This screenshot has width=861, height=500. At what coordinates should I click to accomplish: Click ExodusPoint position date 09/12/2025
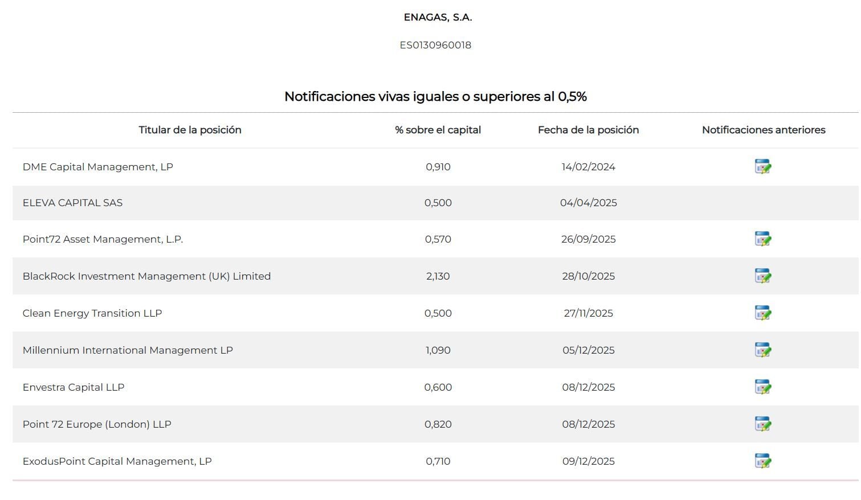coord(588,461)
